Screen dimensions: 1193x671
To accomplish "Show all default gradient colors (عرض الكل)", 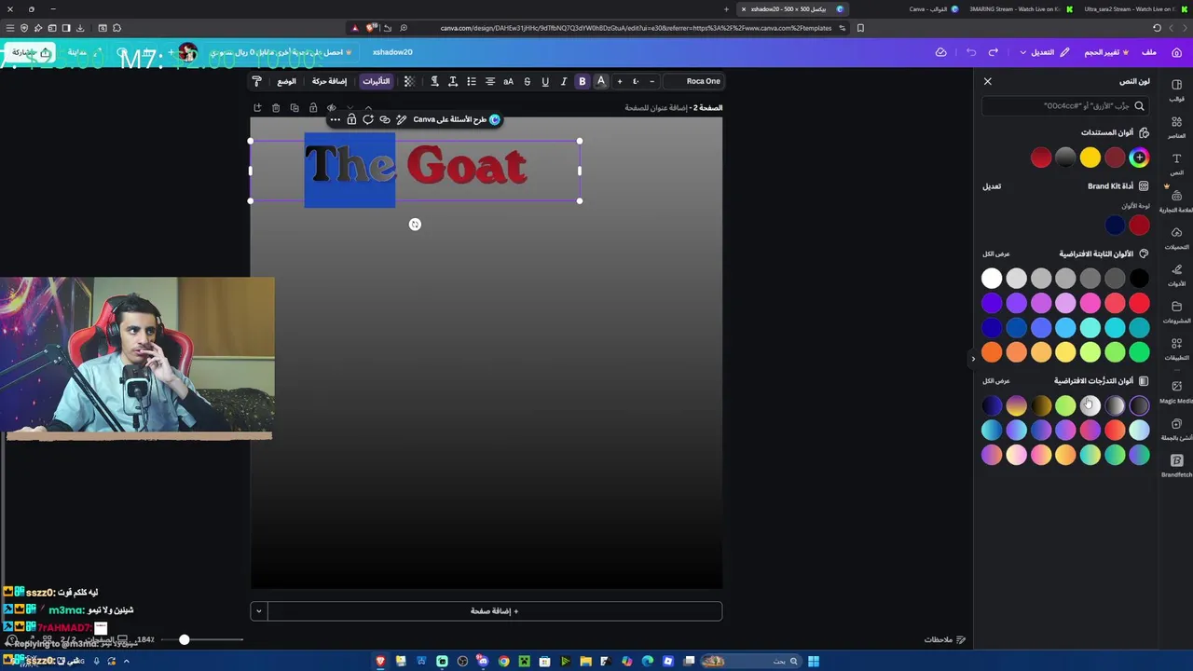I will 996,380.
